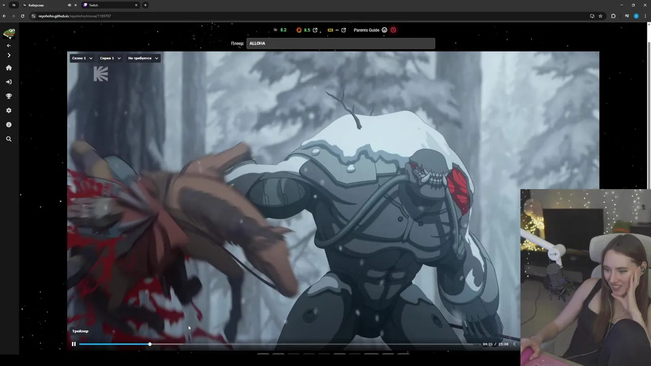The width and height of the screenshot is (651, 366).
Task: Mute the Киберслав tab audio
Action: pyautogui.click(x=69, y=5)
